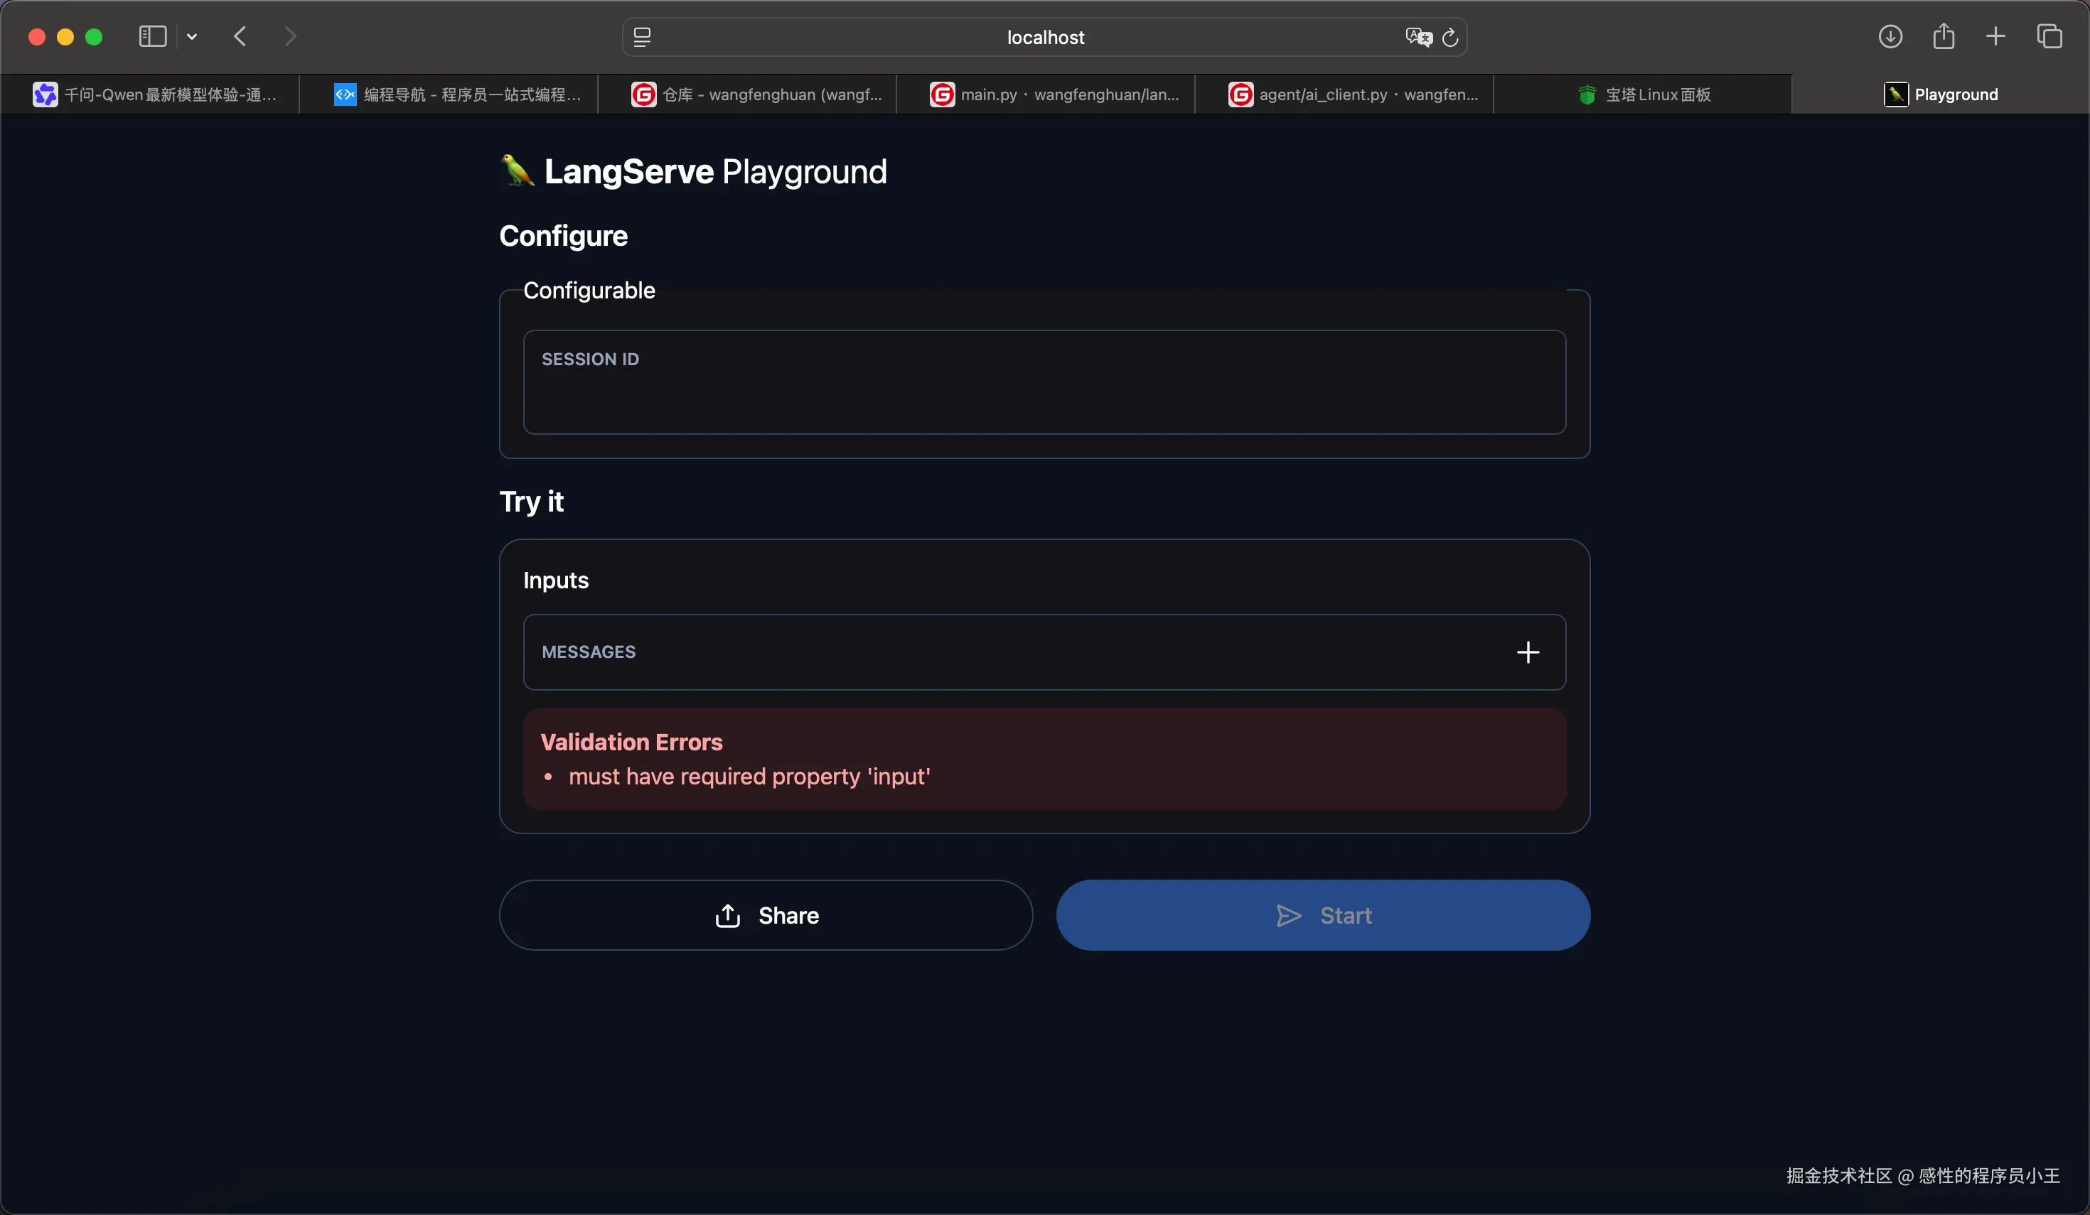
Task: Show the tab overview icon
Action: click(x=2049, y=36)
